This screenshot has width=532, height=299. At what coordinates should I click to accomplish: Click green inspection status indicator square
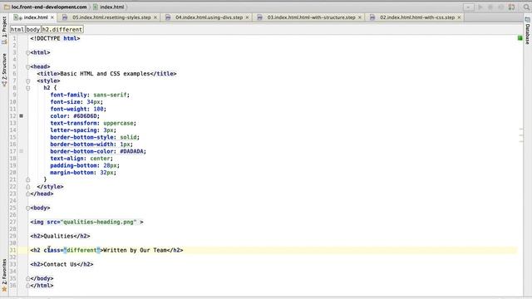[x=520, y=38]
